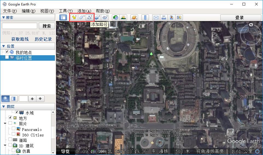The width and height of the screenshot is (263, 155).
Task: Uncheck the 我的地点 checkbox
Action: (7, 52)
